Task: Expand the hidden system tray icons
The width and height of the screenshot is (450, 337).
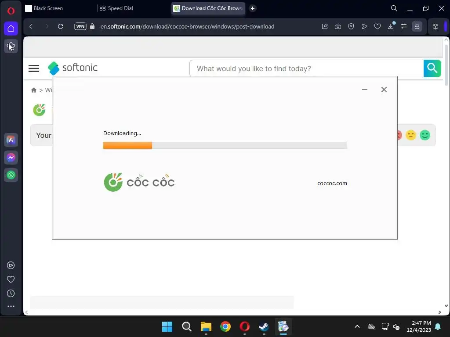Action: point(357,326)
